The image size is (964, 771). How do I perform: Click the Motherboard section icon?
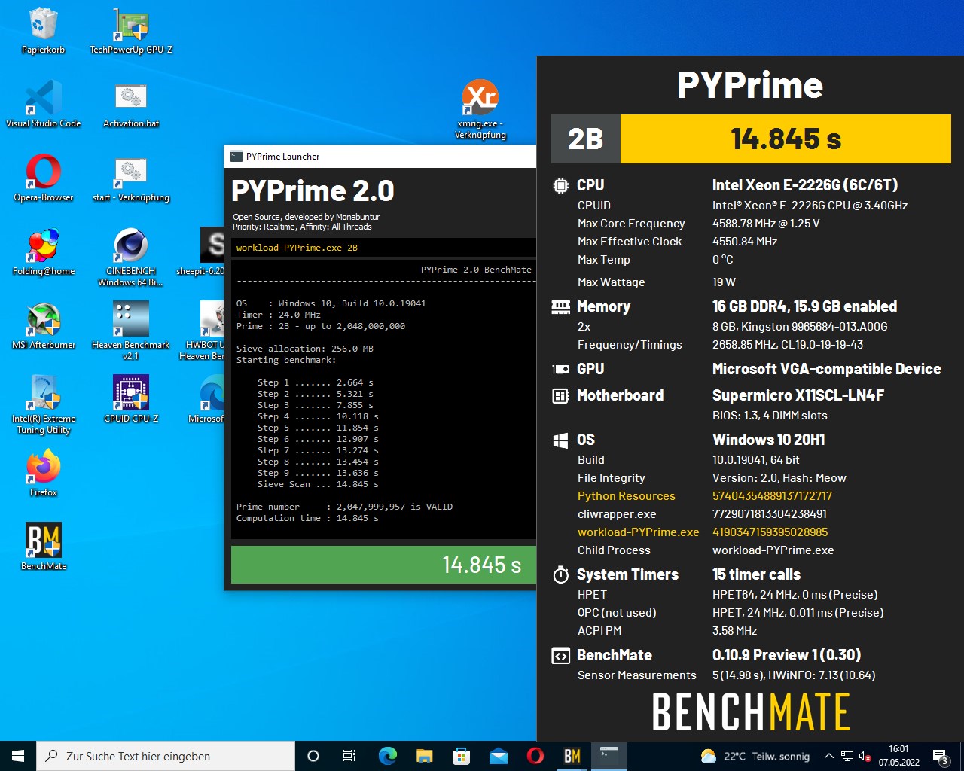point(560,395)
